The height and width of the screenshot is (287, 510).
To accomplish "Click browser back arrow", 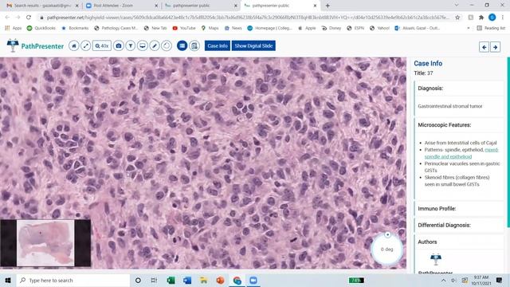I will click(x=7, y=18).
